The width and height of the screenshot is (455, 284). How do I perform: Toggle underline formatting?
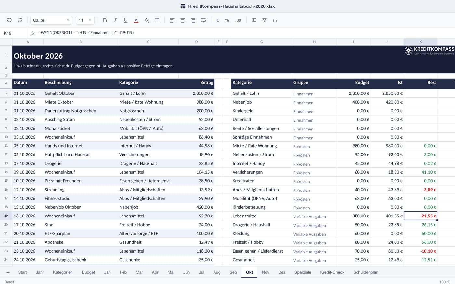click(126, 20)
